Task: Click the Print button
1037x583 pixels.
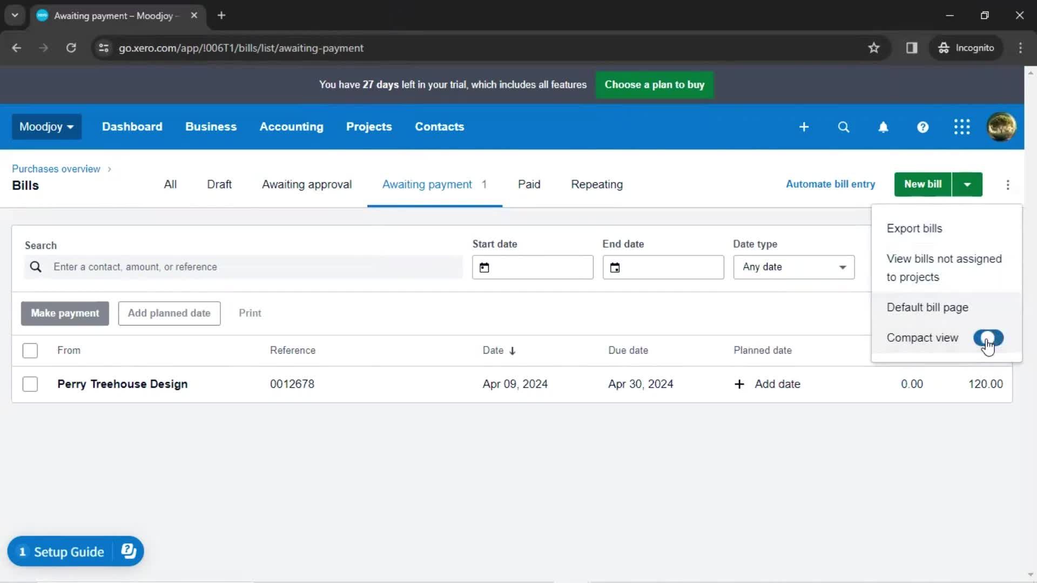Action: click(x=250, y=313)
